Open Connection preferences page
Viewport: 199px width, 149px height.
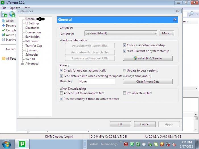coord(33,32)
